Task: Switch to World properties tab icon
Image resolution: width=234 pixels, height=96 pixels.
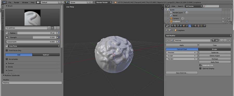Action: pyautogui.click(x=181, y=26)
